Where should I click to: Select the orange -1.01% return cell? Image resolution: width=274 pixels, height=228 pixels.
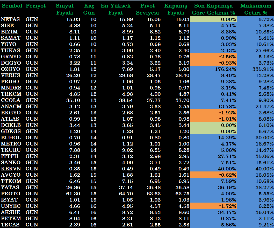(214, 119)
